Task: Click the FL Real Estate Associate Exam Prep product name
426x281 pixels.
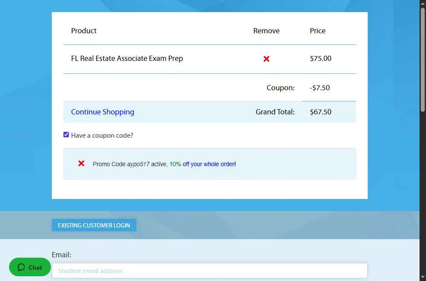Action: (x=127, y=58)
